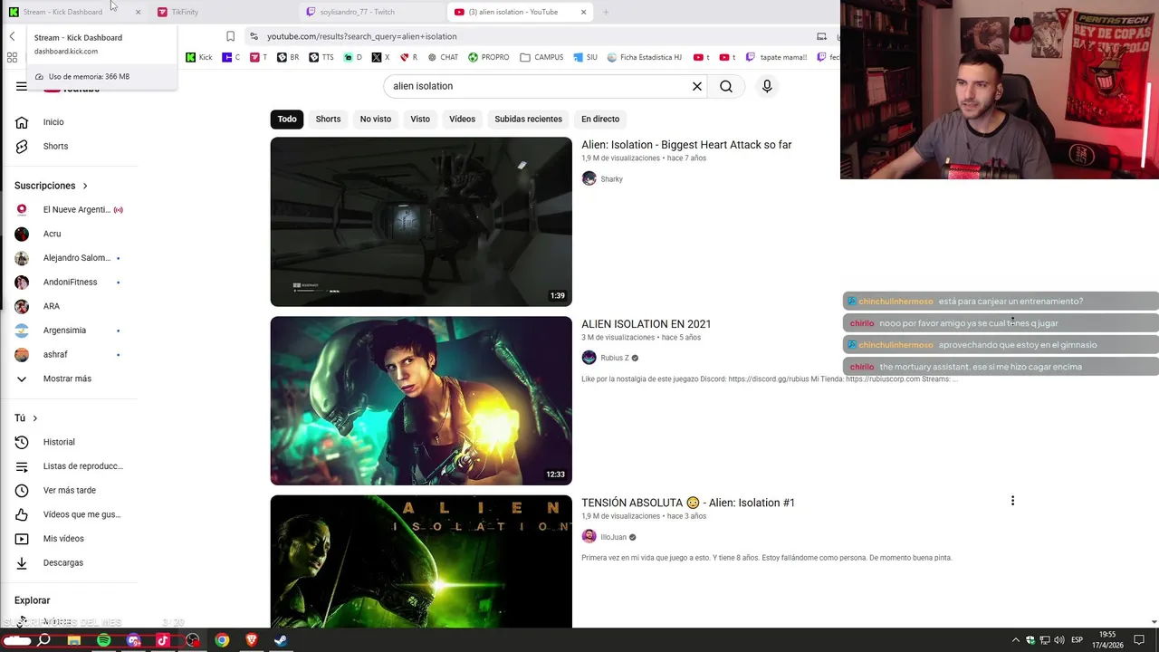Select the Visto filter chip
Image resolution: width=1159 pixels, height=652 pixels.
[420, 119]
